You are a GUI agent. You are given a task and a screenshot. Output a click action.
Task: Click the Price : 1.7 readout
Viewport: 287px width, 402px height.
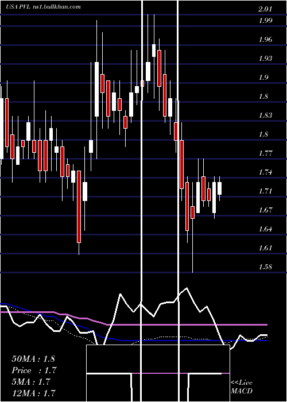[x=34, y=370]
